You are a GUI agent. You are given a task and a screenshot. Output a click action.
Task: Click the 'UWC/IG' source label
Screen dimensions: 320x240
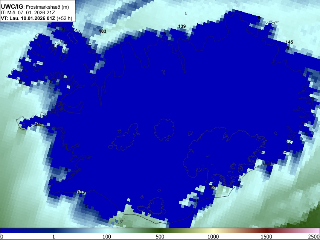click(12, 7)
